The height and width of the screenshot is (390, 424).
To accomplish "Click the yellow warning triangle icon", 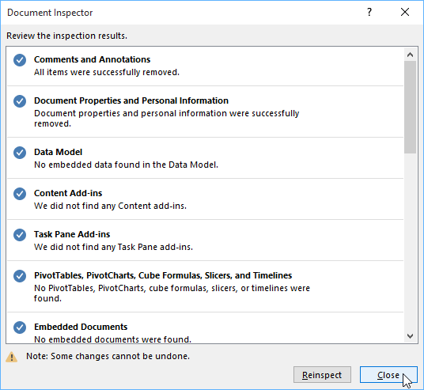I will click(x=11, y=357).
